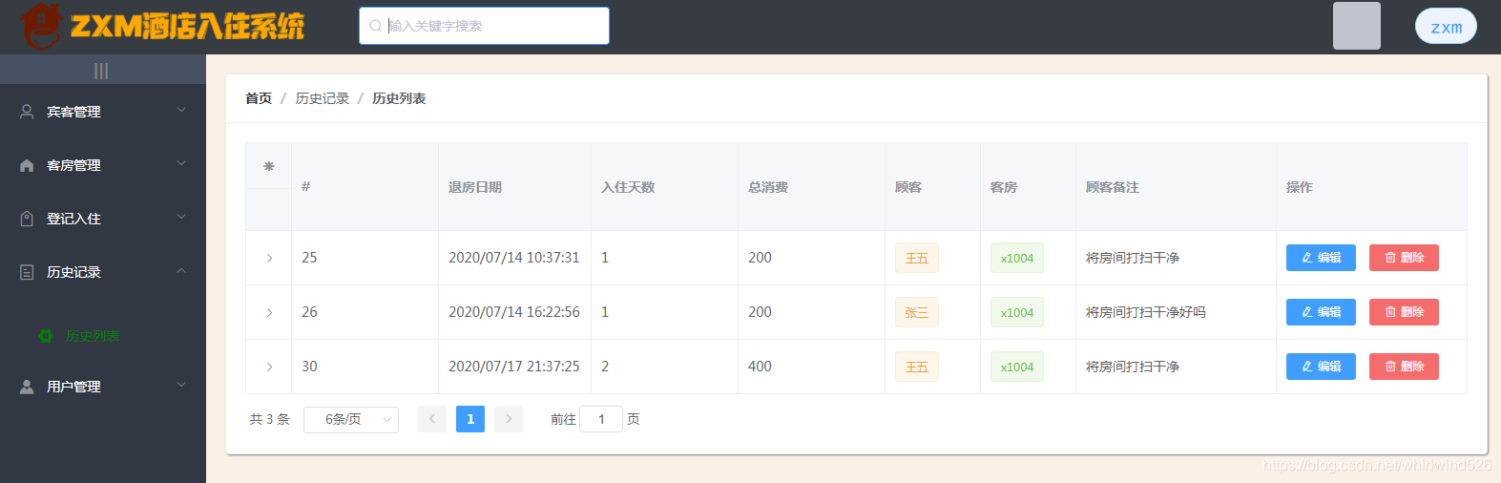The width and height of the screenshot is (1501, 483).
Task: Click the 历史列表 breadcrumb
Action: tap(399, 98)
